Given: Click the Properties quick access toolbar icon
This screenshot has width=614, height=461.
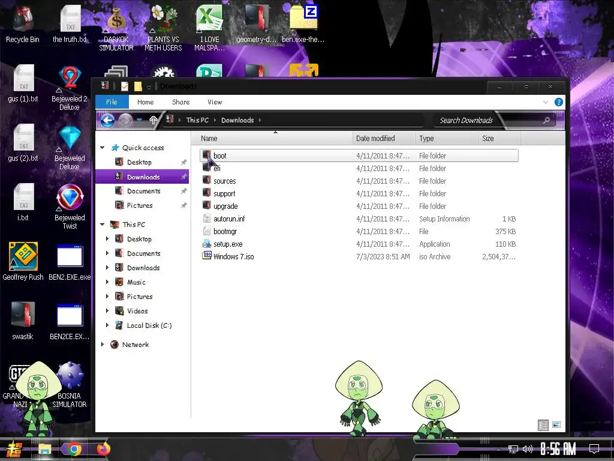Looking at the screenshot, I should coord(125,86).
